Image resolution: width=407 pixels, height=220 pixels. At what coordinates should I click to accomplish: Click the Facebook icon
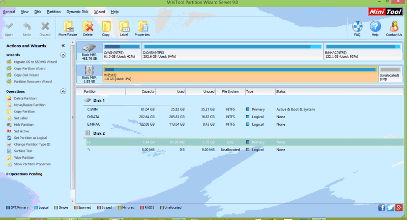(x=381, y=208)
